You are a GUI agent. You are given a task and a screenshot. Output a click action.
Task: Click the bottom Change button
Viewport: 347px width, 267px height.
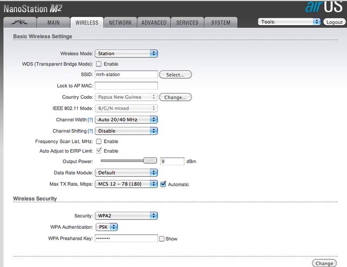324,263
